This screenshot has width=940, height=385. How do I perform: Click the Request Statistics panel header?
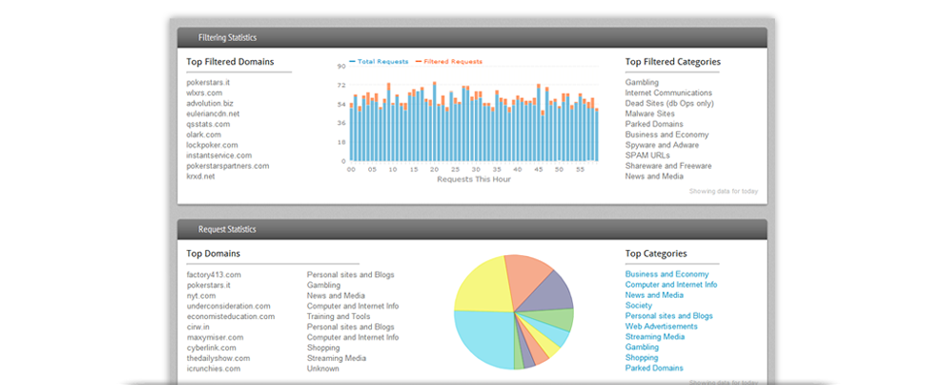[472, 229]
